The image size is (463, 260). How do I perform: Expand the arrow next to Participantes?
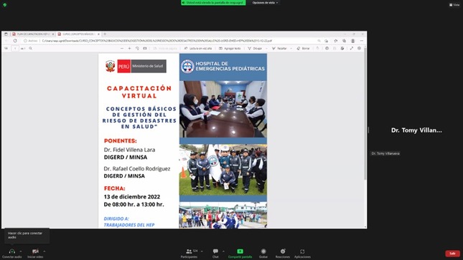pos(202,251)
